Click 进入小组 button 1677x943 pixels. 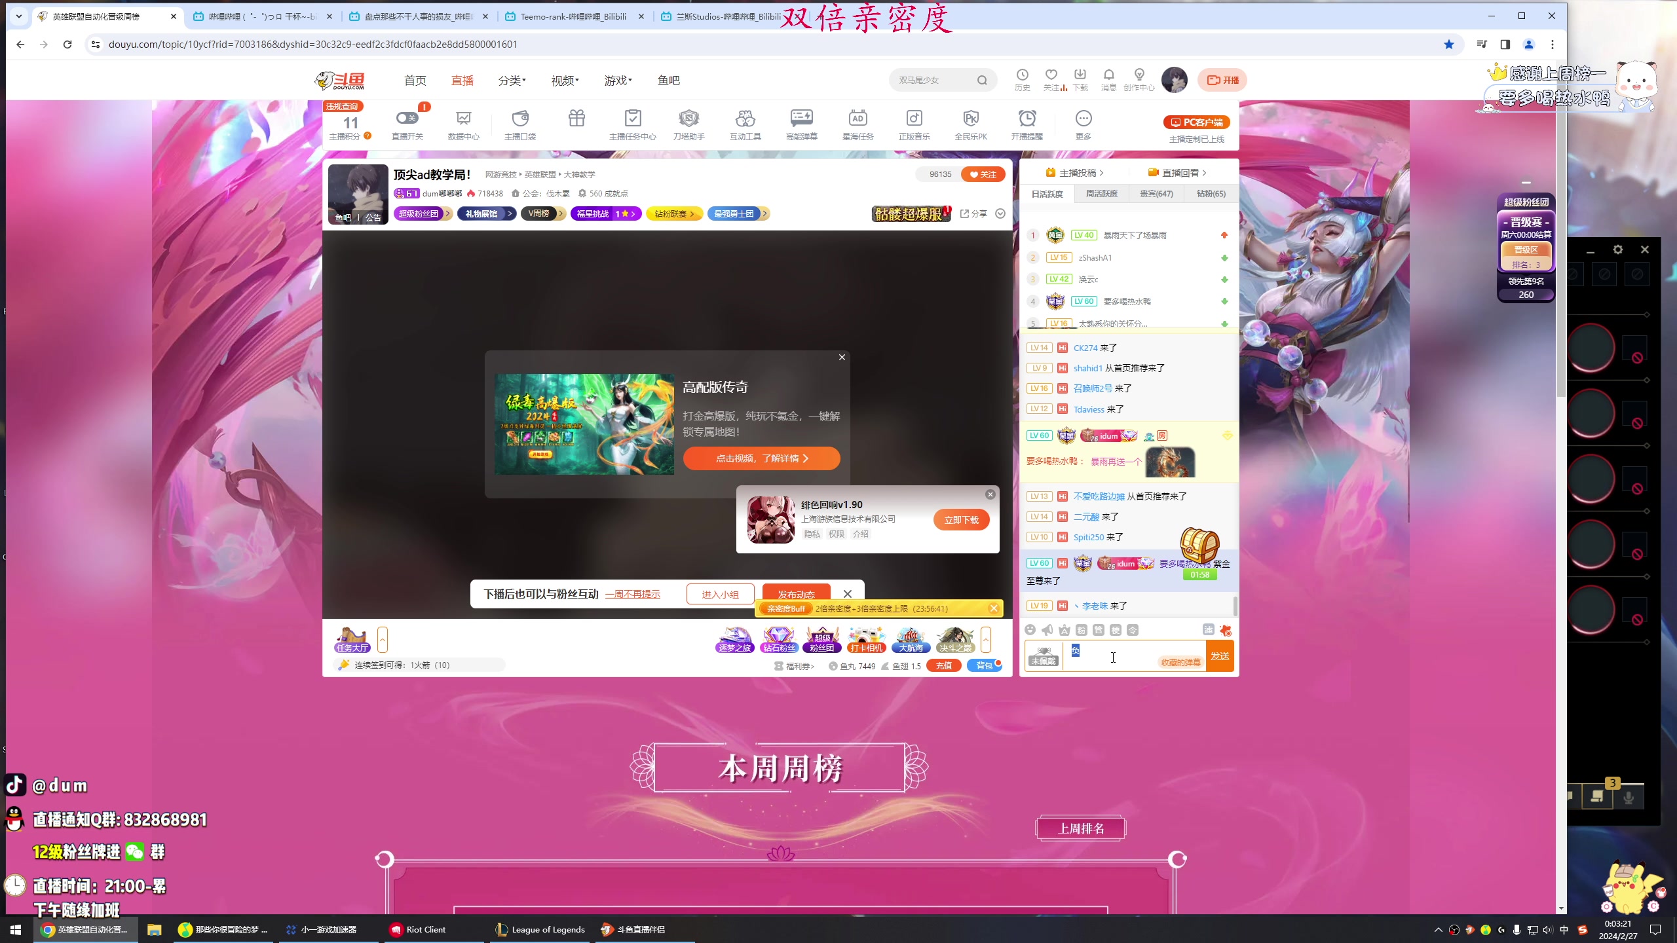tap(720, 594)
